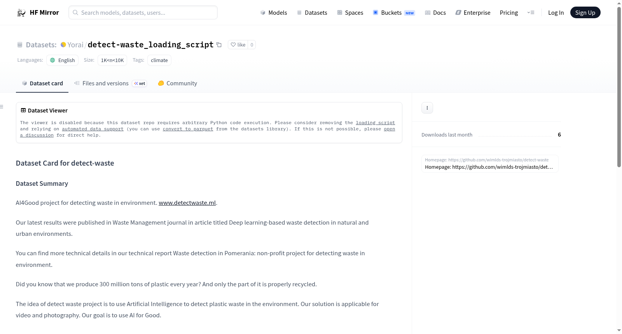Image resolution: width=622 pixels, height=334 pixels.
Task: Click the Dataset Card for detect-waste heading
Action: click(x=65, y=163)
